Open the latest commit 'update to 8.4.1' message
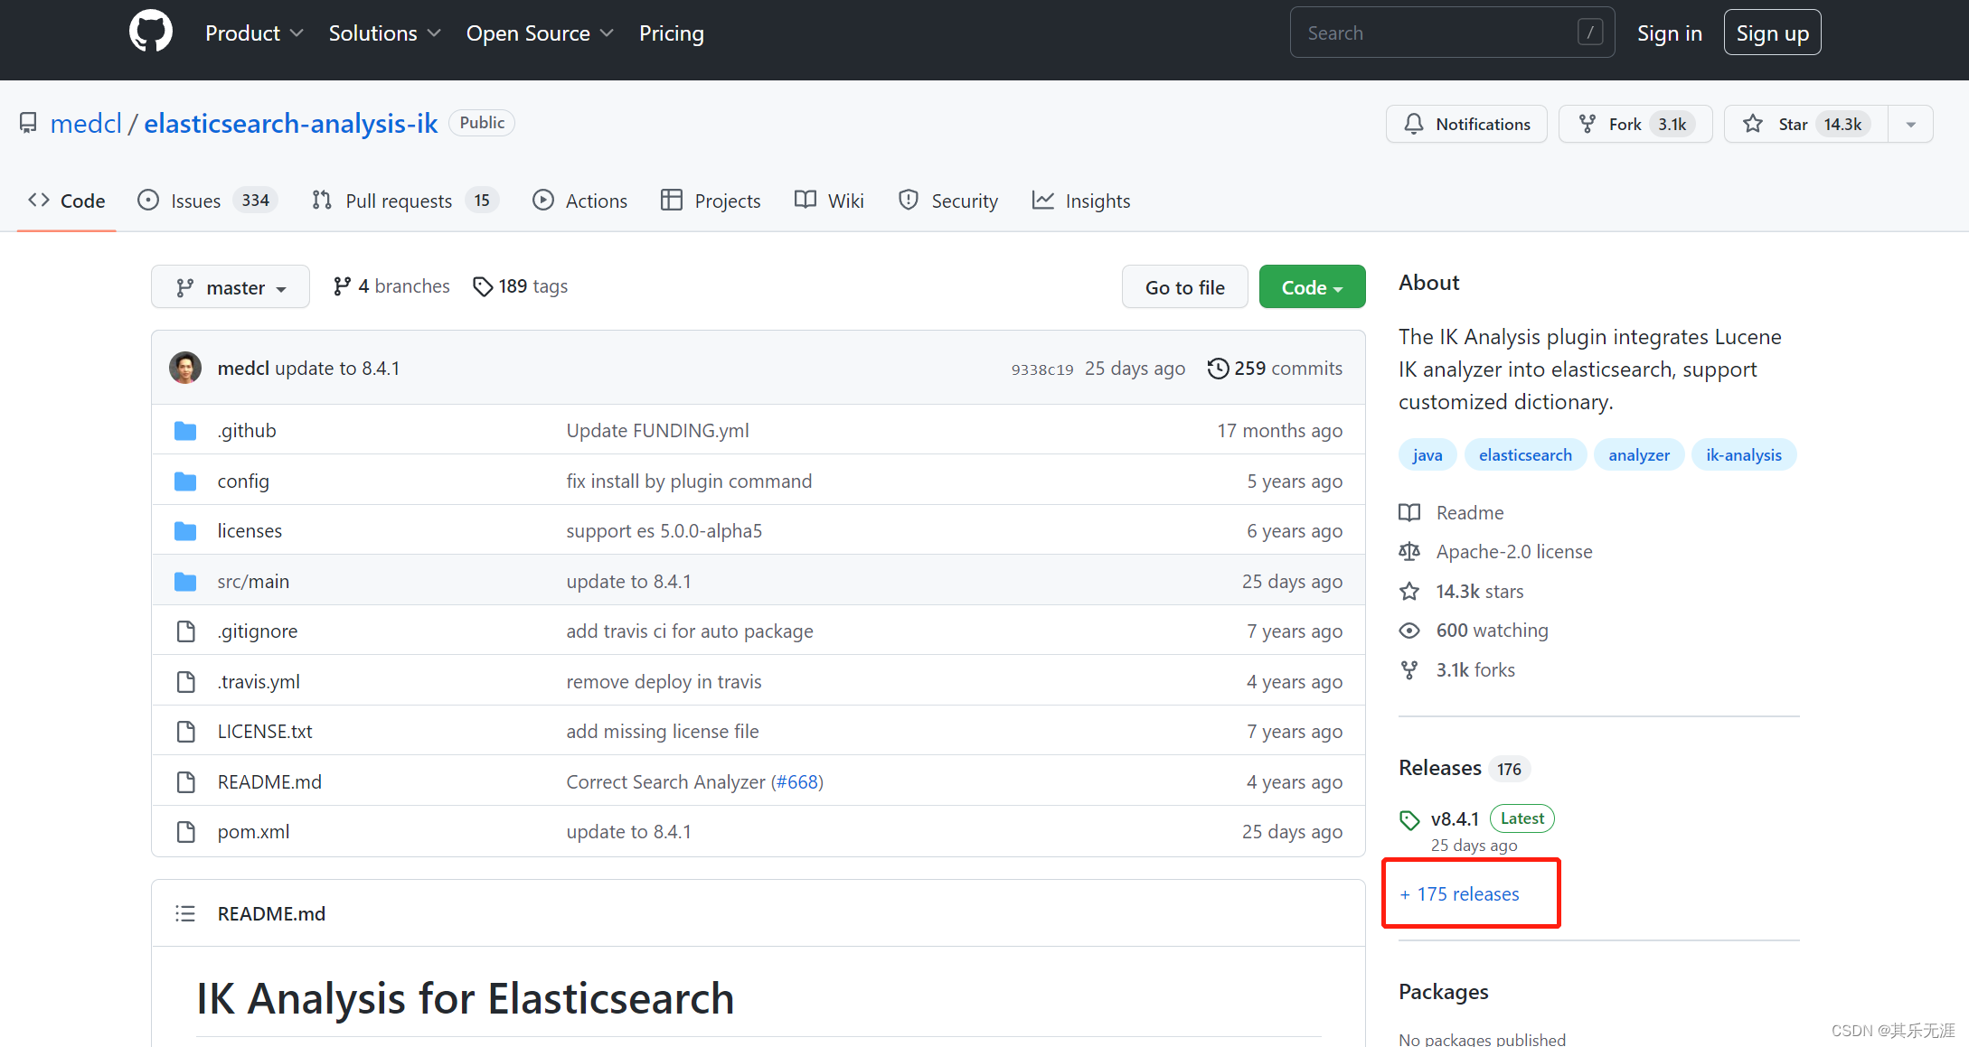 coord(337,369)
